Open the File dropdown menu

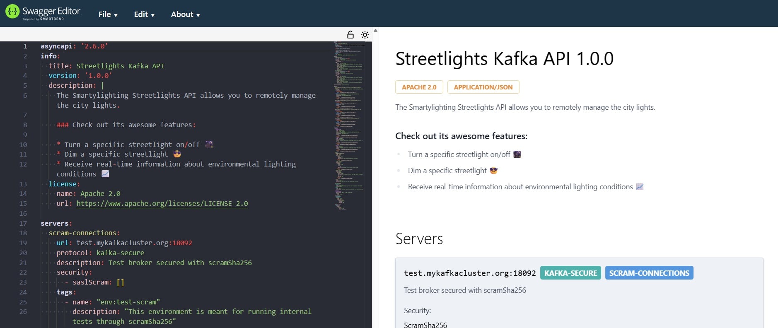click(108, 14)
